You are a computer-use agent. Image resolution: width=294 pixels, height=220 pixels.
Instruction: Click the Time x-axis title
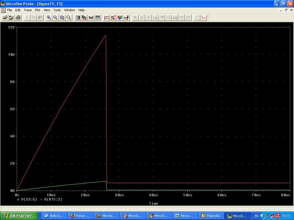154,204
